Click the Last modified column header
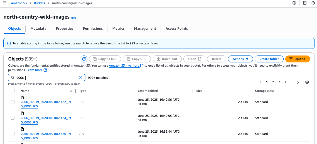Screen dimensions: 317x144 coord(148,91)
